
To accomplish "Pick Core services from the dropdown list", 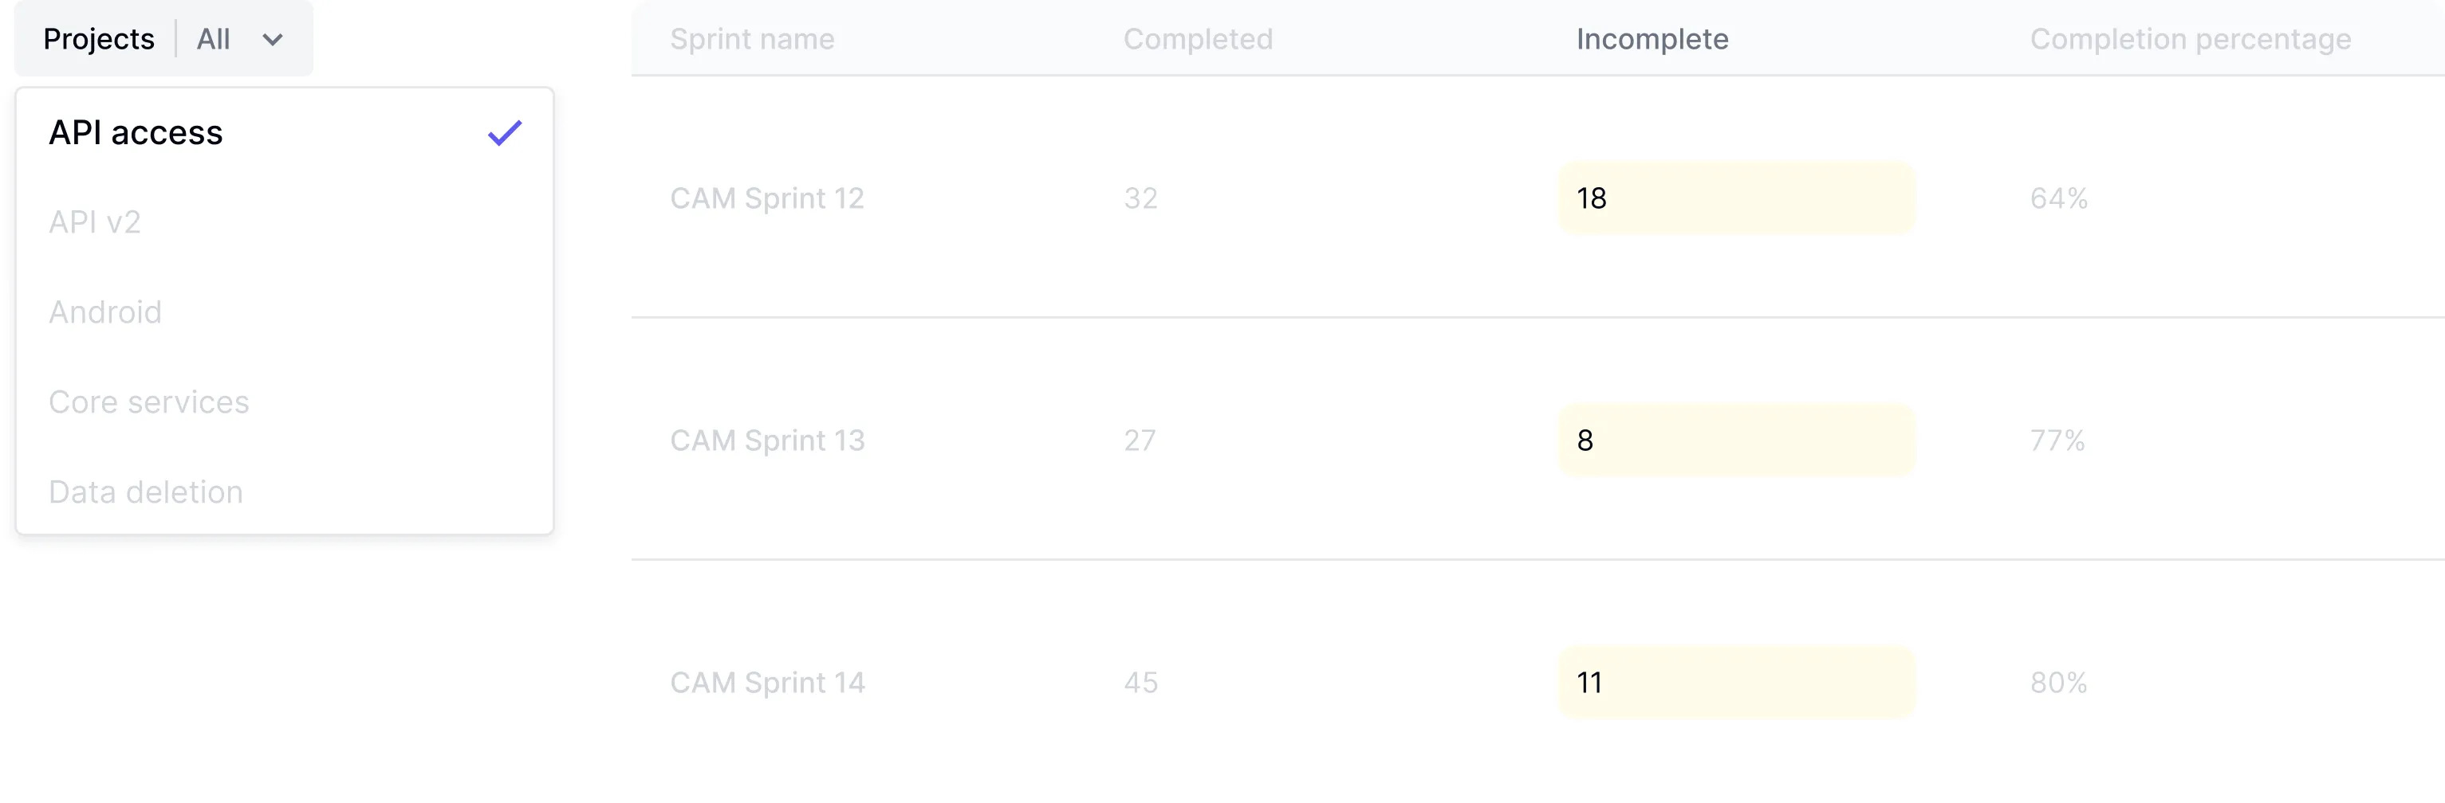I will pos(149,402).
